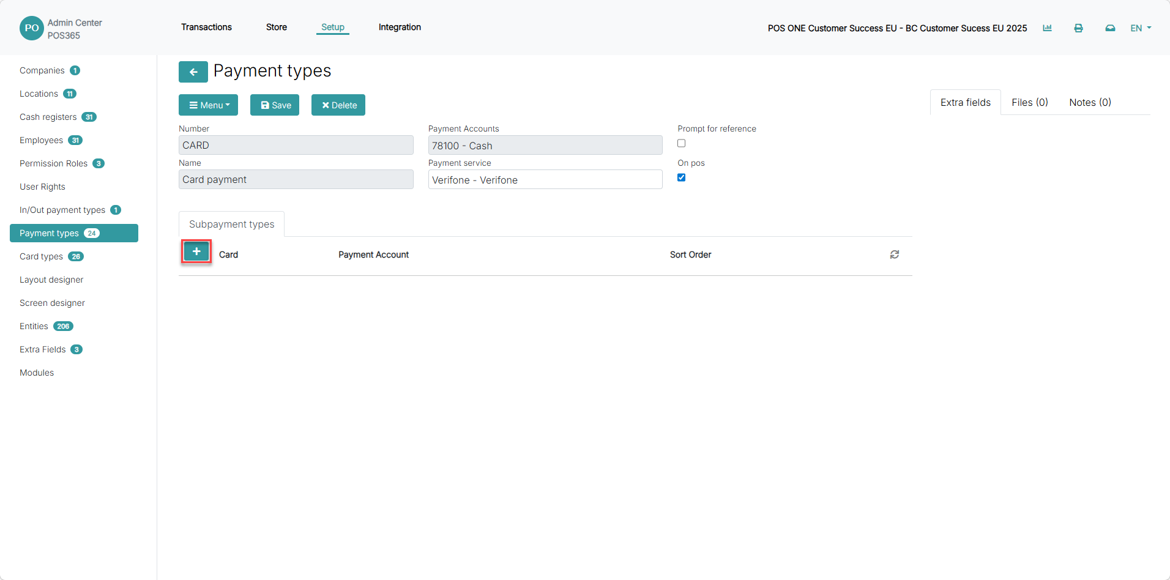Viewport: 1170px width, 580px height.
Task: Open the statistics chart icon
Action: (x=1047, y=28)
